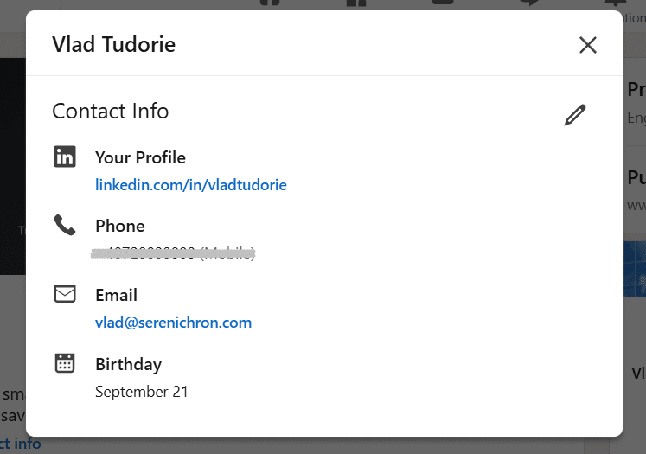Click the Email label
The height and width of the screenshot is (454, 646).
tap(116, 295)
